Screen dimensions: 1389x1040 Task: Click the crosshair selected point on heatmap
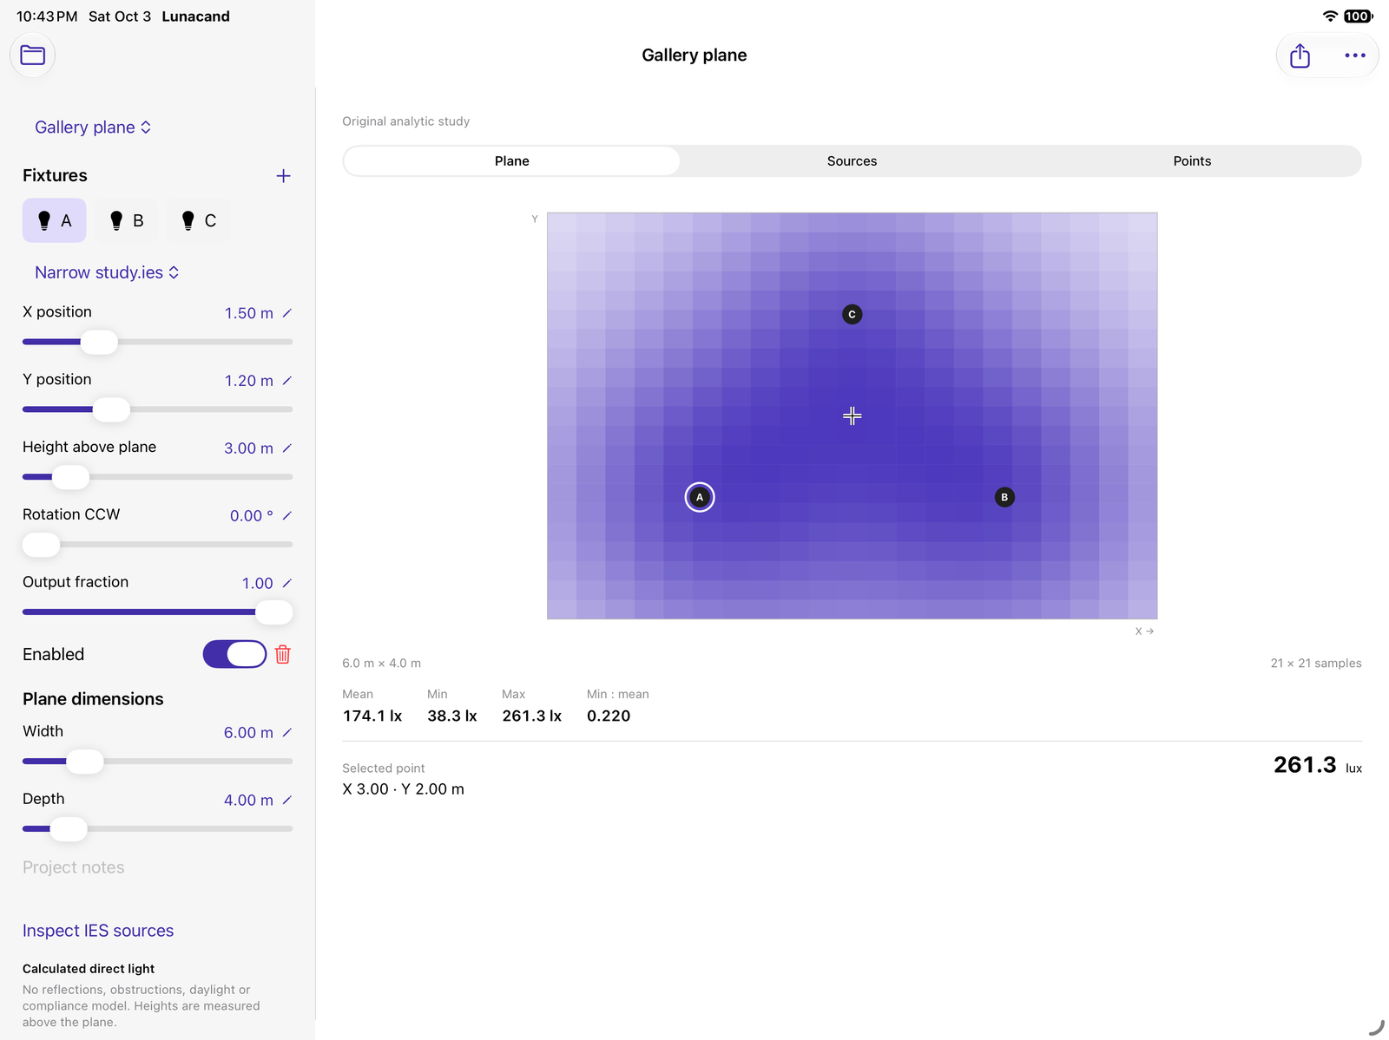pos(852,415)
